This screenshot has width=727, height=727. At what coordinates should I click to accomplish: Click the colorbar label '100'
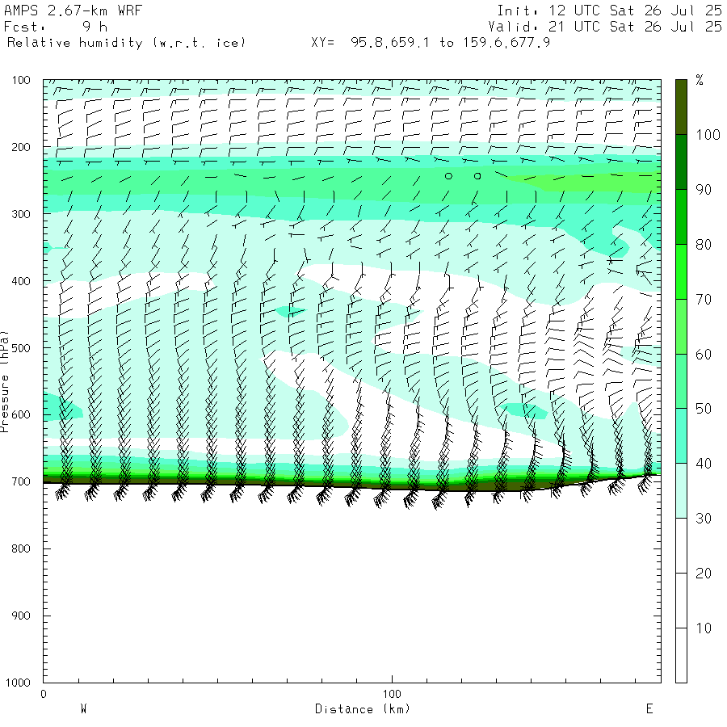tap(708, 135)
